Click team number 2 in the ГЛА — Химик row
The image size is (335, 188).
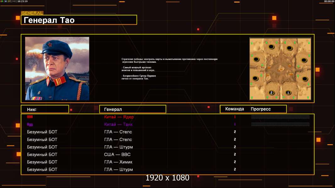235,162
